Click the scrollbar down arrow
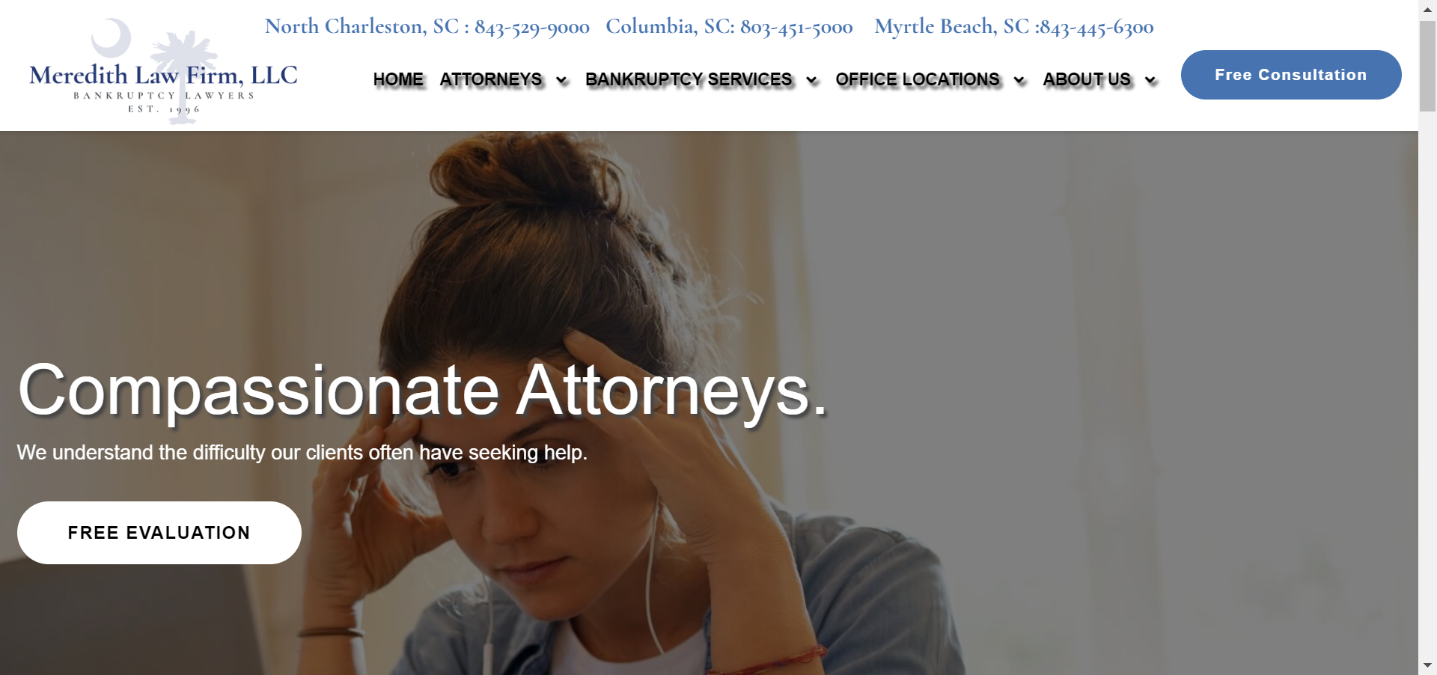This screenshot has width=1437, height=675. click(x=1427, y=665)
